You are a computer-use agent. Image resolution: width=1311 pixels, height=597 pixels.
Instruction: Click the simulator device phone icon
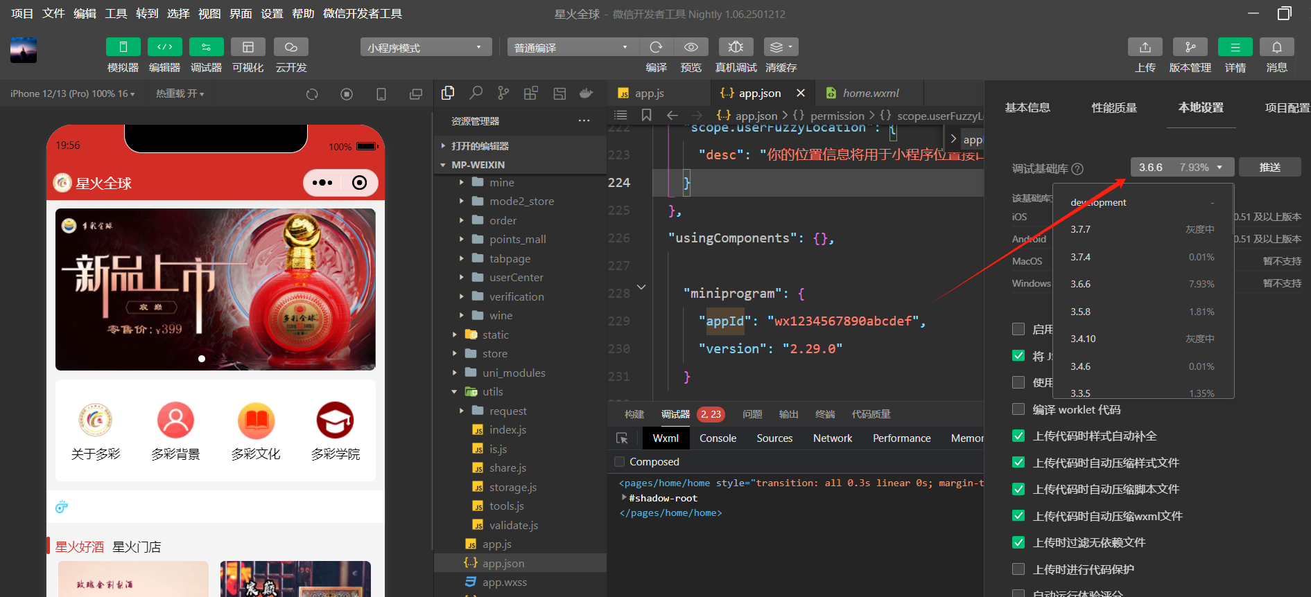tap(381, 94)
